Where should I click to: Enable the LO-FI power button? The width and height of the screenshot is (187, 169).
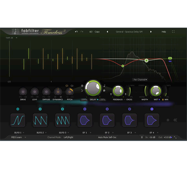click(x=35, y=92)
